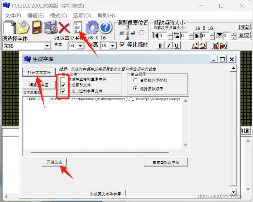This screenshot has height=202, width=253.
Task: Increase the left-edge value with spinner up
Action: coord(170,34)
